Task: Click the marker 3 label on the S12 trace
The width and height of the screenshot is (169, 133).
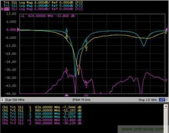Action: 166,80
